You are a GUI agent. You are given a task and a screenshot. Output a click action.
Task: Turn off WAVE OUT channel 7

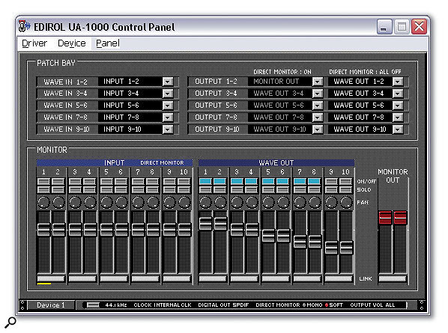tap(300, 182)
